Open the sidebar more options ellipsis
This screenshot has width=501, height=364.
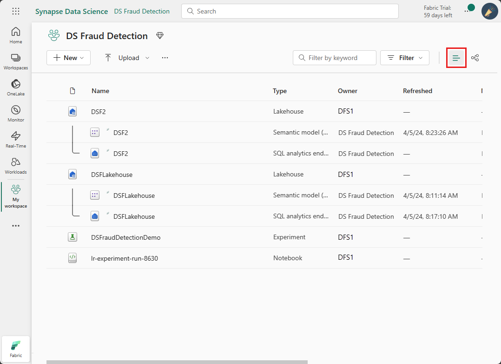tap(16, 226)
